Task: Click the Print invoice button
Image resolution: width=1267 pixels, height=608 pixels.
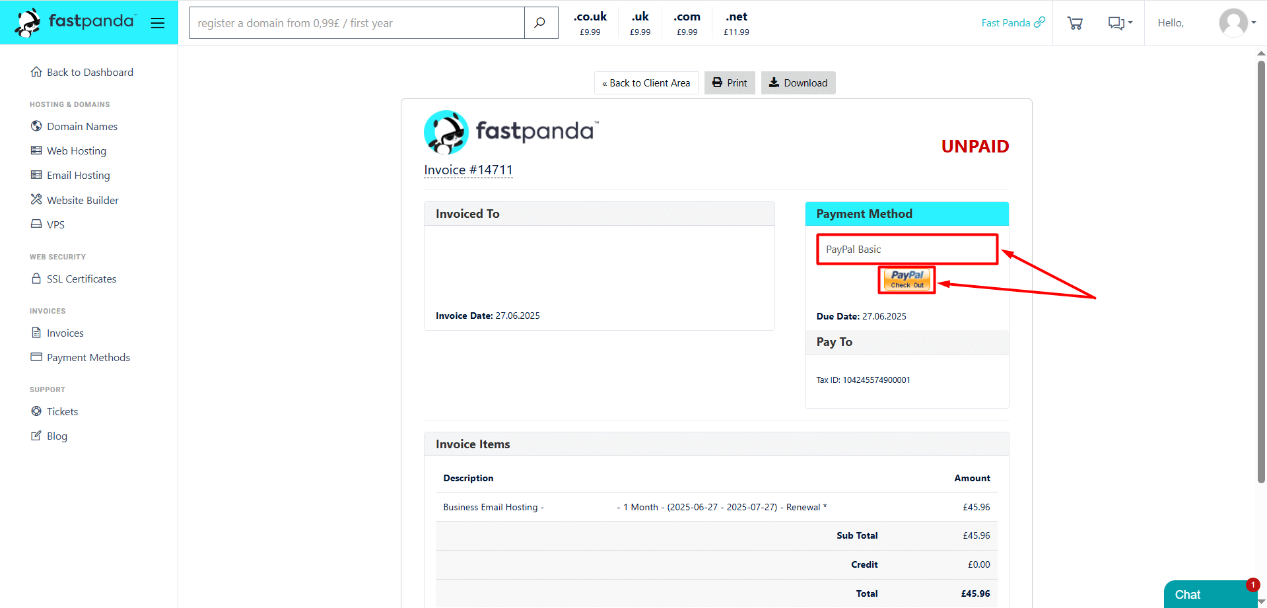Action: pyautogui.click(x=730, y=83)
